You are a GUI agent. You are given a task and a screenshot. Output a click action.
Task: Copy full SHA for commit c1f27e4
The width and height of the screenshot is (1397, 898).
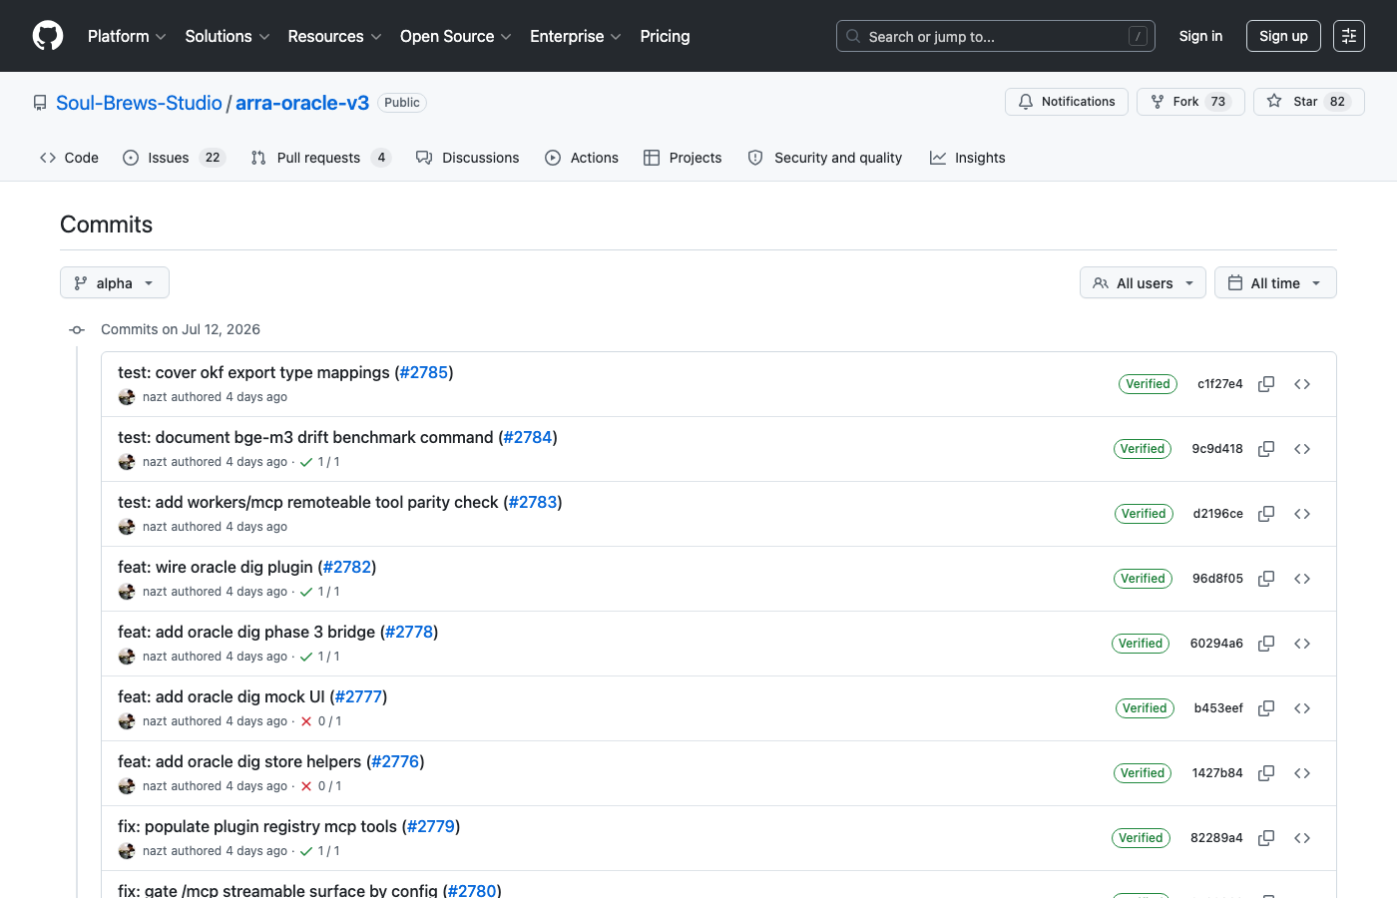click(1266, 384)
